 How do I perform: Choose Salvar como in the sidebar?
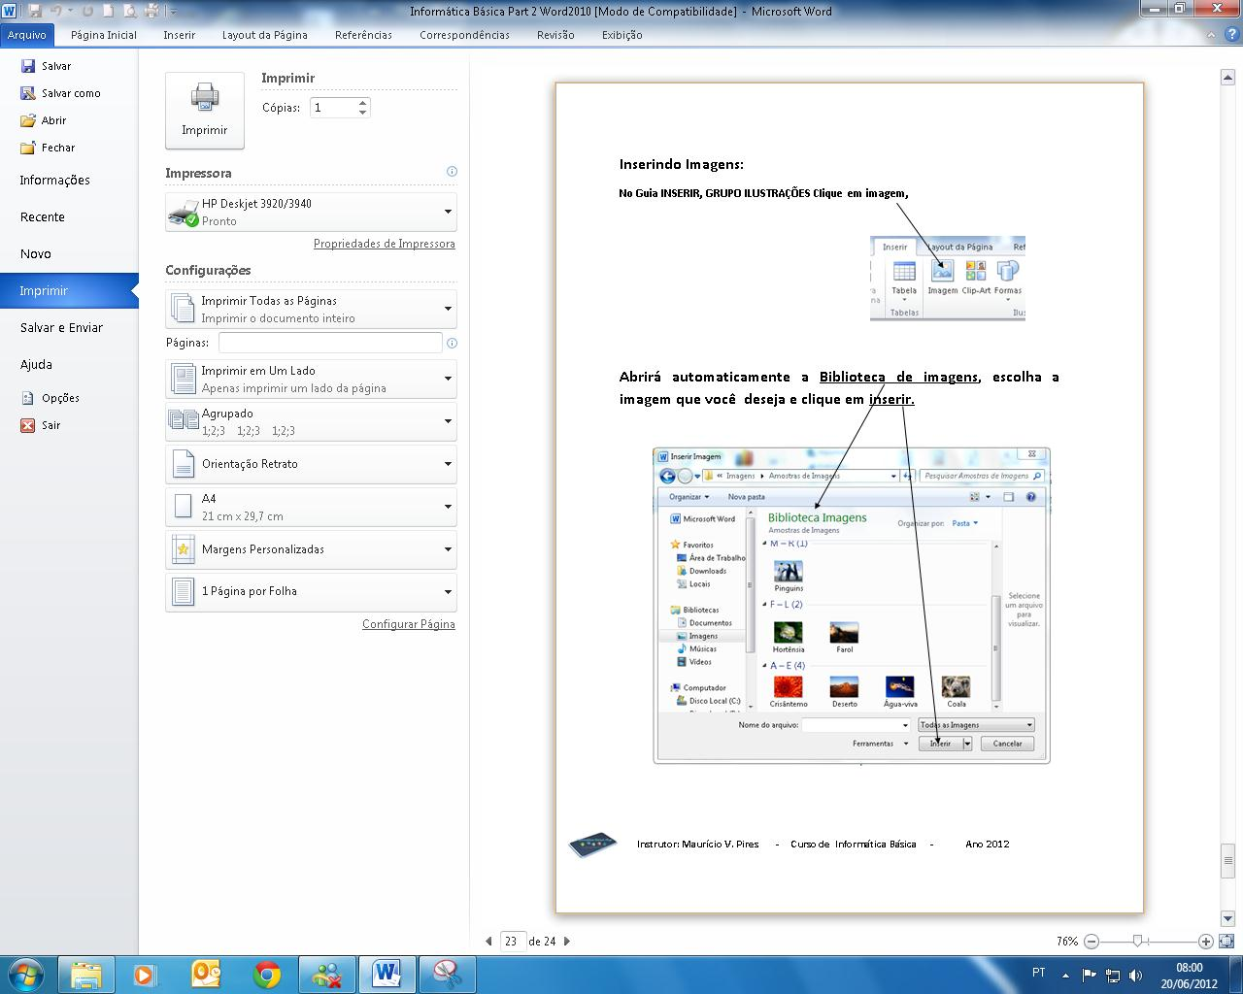60,93
